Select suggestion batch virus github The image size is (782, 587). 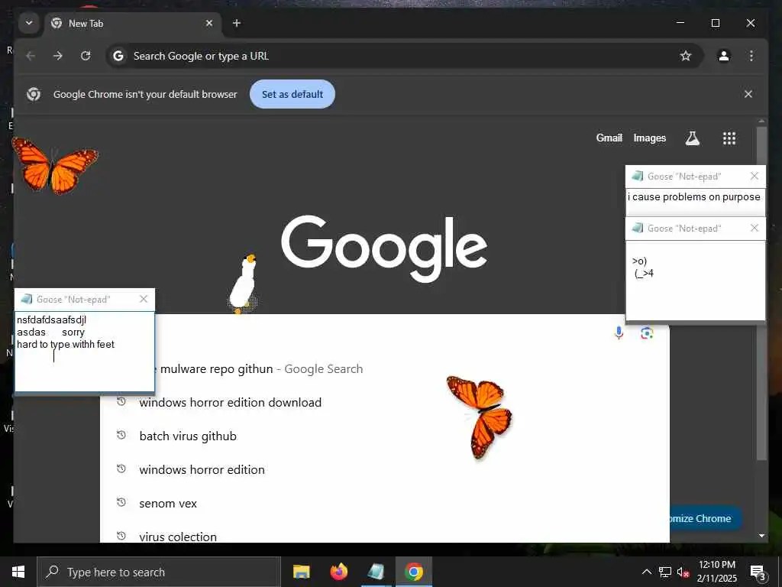point(385,436)
